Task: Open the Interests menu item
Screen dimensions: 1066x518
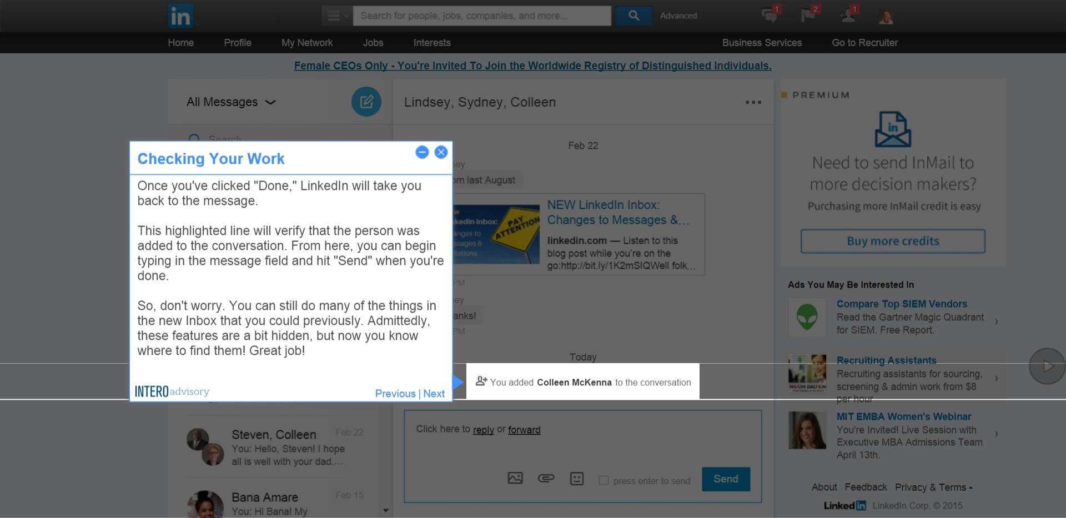Action: (x=432, y=43)
